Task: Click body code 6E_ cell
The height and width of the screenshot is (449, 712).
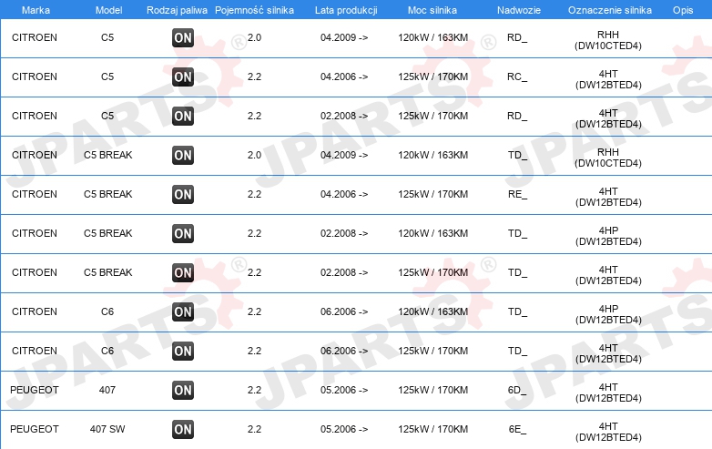Action: pyautogui.click(x=517, y=429)
